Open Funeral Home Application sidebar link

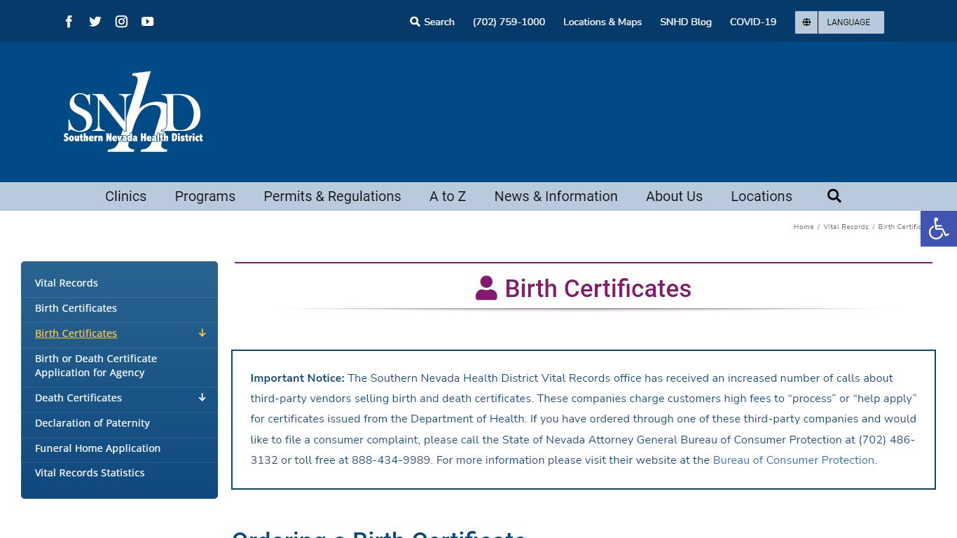119,448
